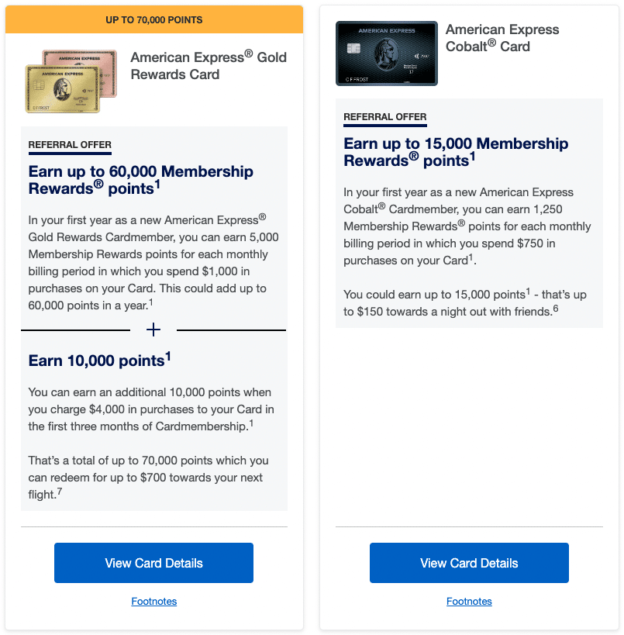The width and height of the screenshot is (624, 635).
Task: Click the American Express Cobalt Card title
Action: point(502,38)
